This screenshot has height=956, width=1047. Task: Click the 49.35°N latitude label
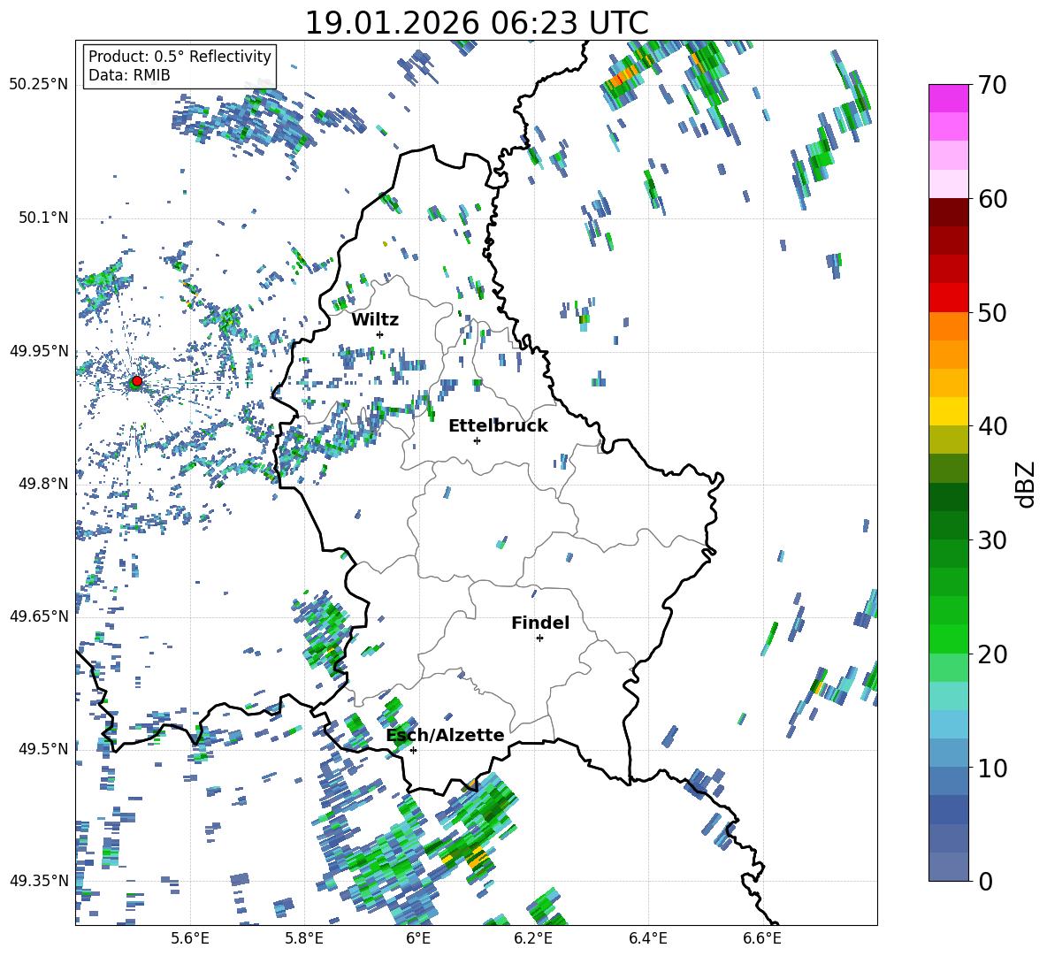pyautogui.click(x=39, y=881)
